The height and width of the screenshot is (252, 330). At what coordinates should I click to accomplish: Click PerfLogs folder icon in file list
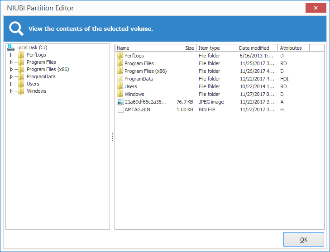[x=120, y=56]
